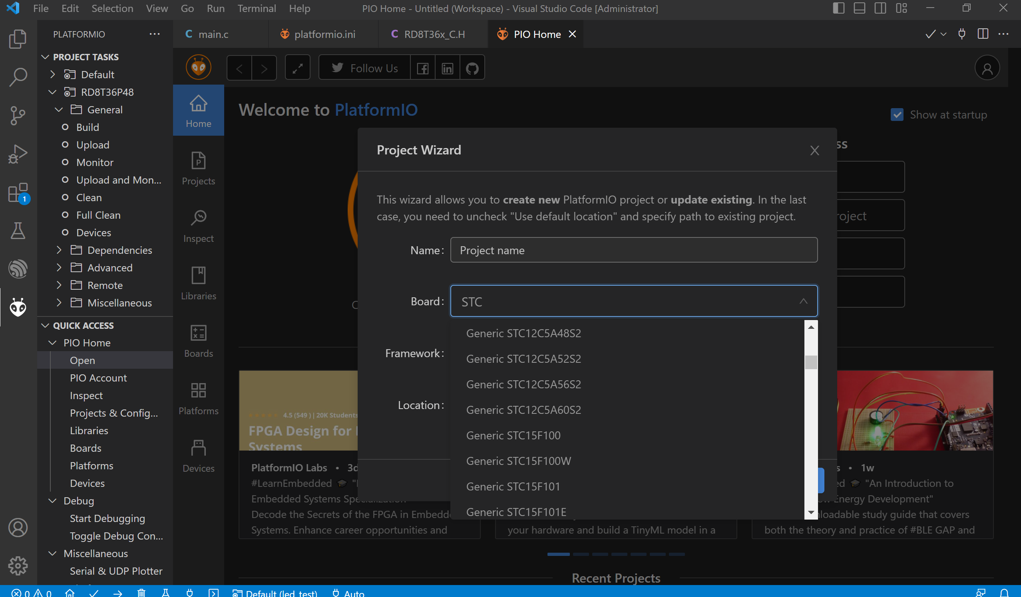Go to Platforms in PIO sidebar

(199, 398)
